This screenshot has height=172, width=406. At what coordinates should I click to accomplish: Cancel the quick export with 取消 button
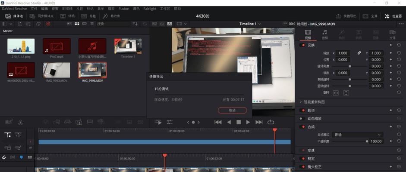click(232, 111)
